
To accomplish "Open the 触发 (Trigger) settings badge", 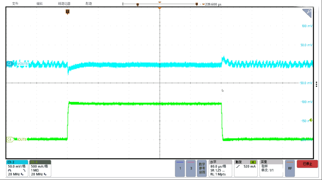I will point(246,168).
